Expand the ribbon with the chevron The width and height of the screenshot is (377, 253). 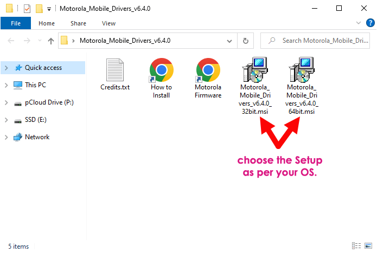[x=358, y=23]
